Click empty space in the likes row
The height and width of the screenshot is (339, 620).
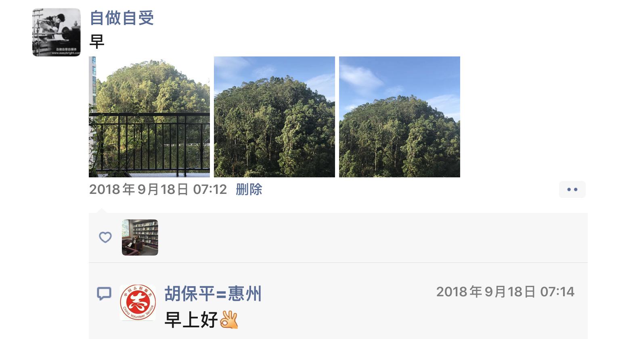pos(363,237)
